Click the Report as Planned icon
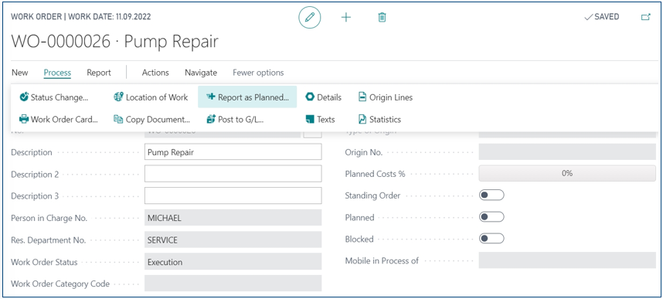The height and width of the screenshot is (299, 663). (211, 97)
